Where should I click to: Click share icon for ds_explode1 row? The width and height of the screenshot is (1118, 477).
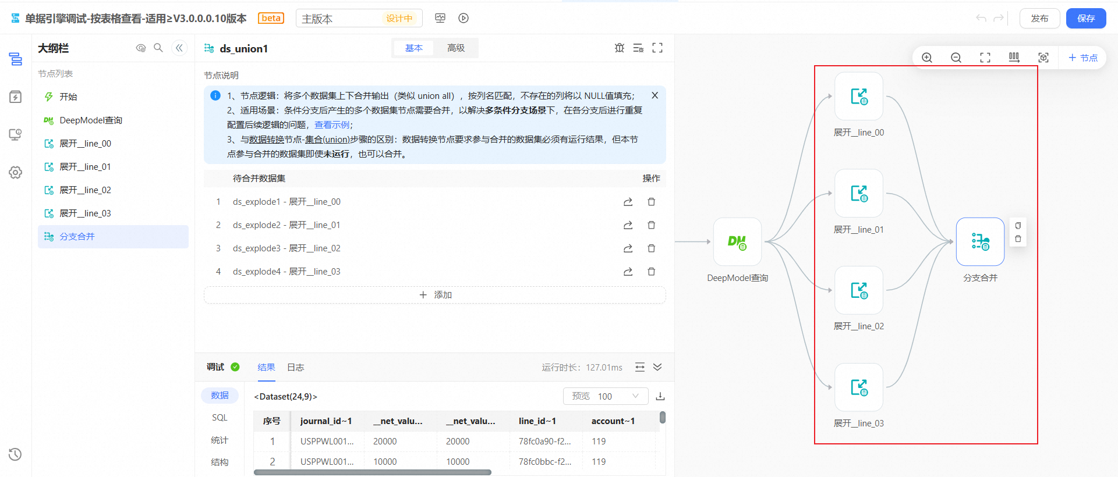[x=628, y=202]
